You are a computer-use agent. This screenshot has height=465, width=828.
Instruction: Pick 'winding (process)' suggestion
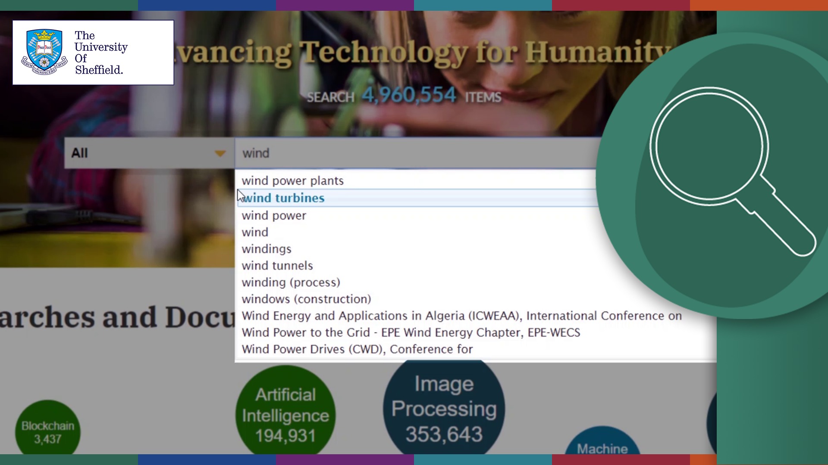click(291, 282)
